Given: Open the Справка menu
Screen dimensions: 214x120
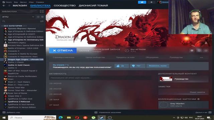Looking at the screenshot, I should pos(40,2).
